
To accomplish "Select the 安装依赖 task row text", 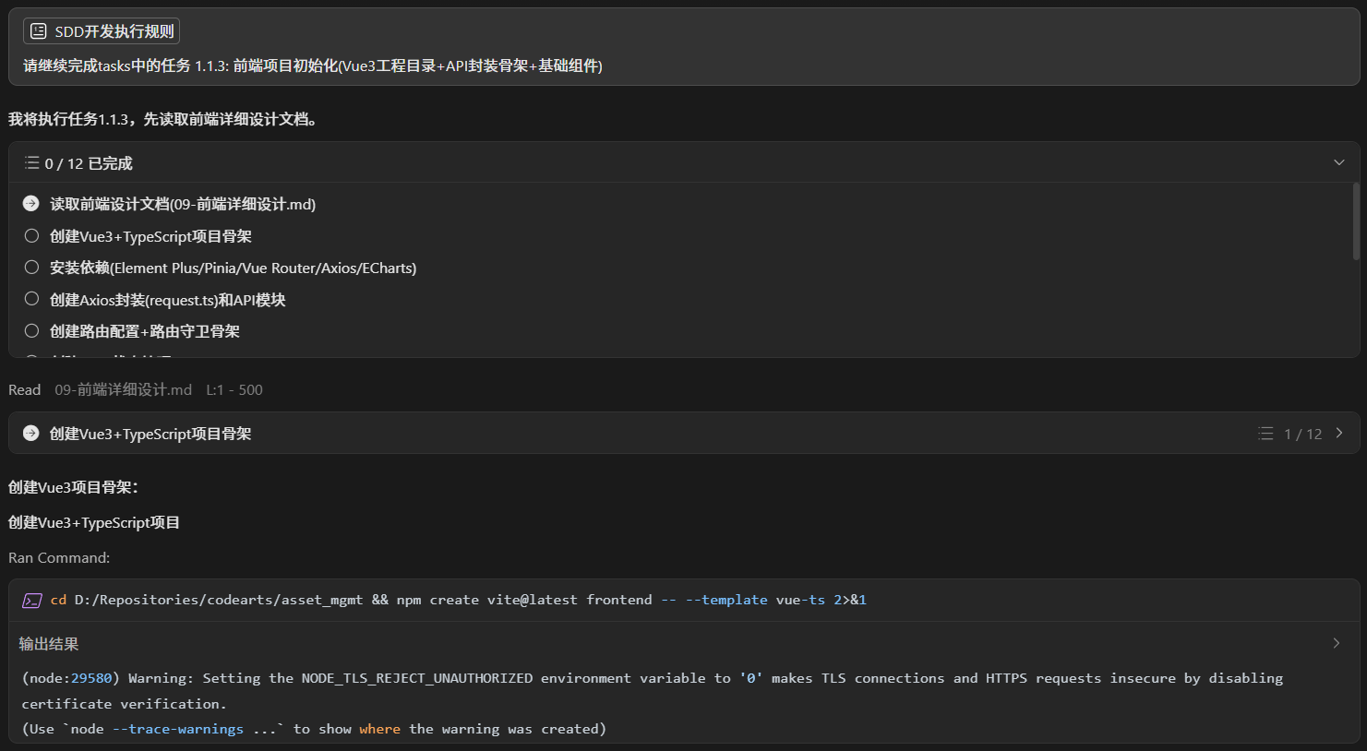I will coord(233,268).
